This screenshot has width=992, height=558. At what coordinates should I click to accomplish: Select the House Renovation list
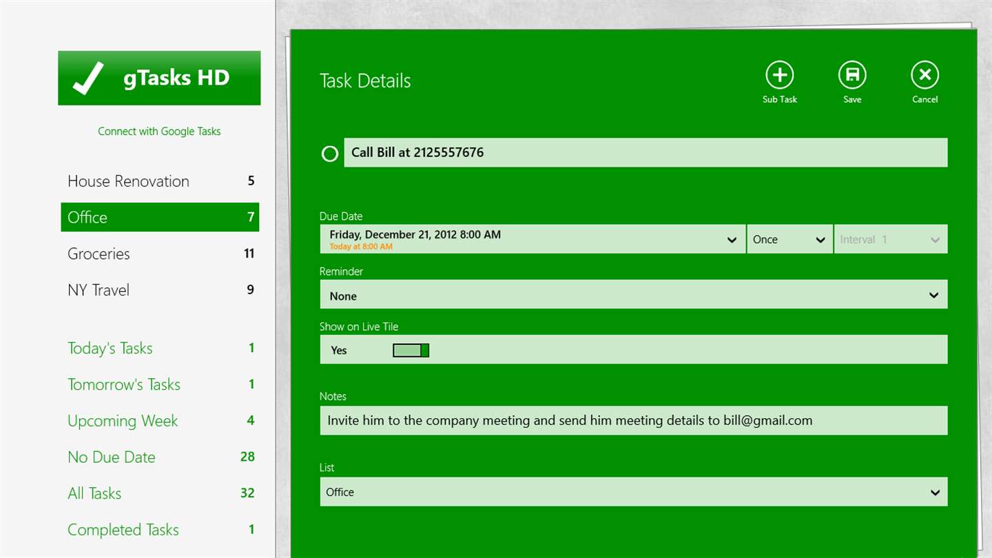(160, 181)
